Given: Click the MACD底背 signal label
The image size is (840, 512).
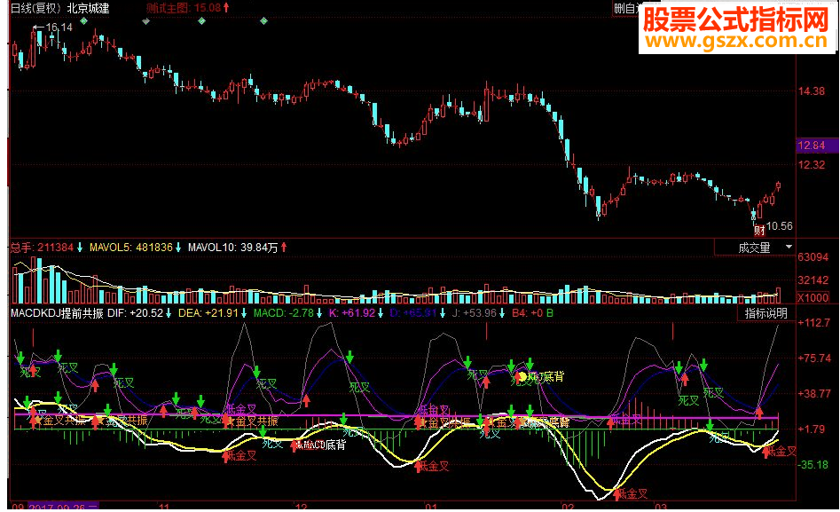Looking at the screenshot, I should (324, 445).
